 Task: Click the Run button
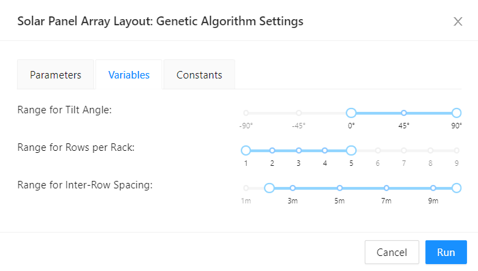click(446, 252)
